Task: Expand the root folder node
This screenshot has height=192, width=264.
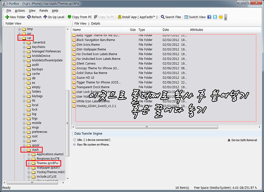Action: coord(24,137)
